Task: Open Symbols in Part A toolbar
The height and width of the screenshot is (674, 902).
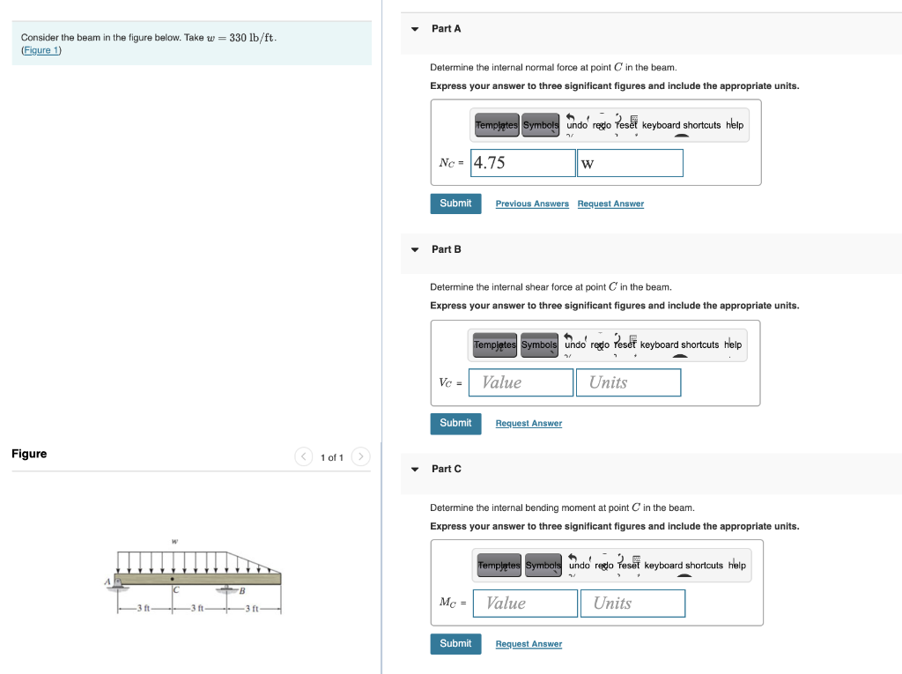Action: point(541,125)
